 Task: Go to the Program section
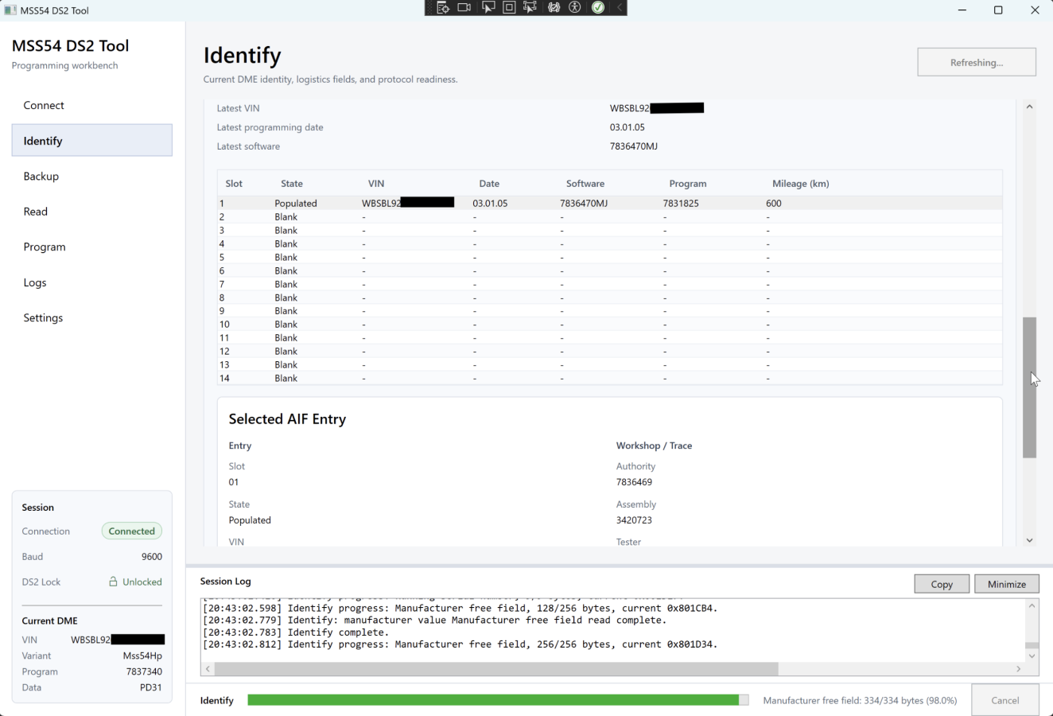click(45, 247)
